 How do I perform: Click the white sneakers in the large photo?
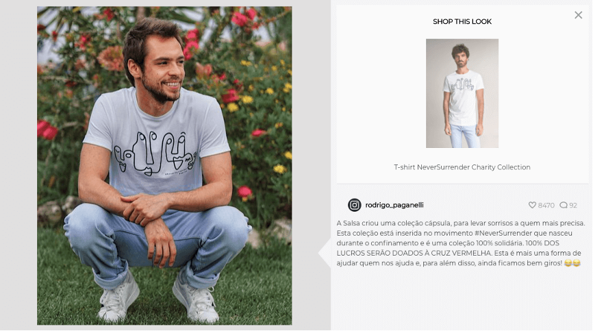[x=158, y=299]
